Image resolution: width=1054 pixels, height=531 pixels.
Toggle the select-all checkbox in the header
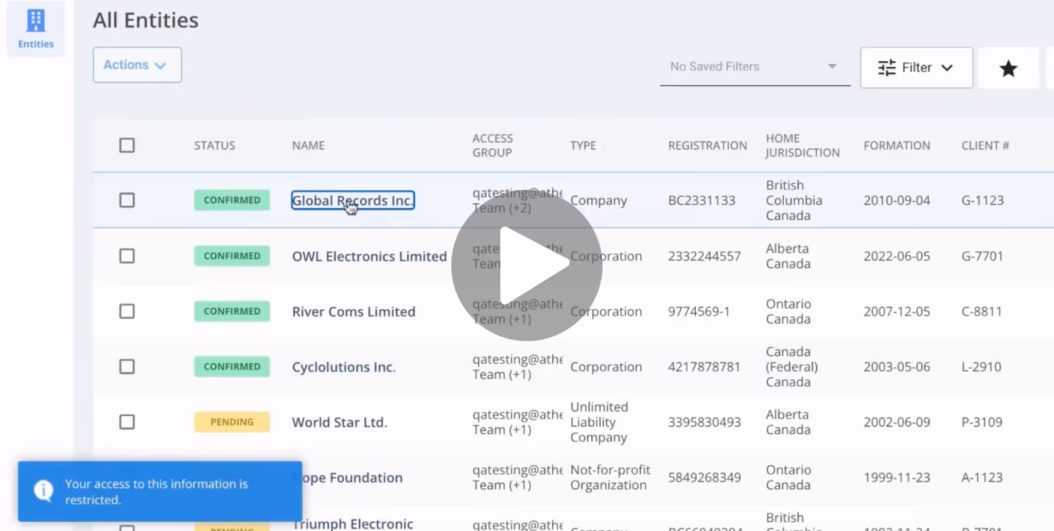coord(127,146)
